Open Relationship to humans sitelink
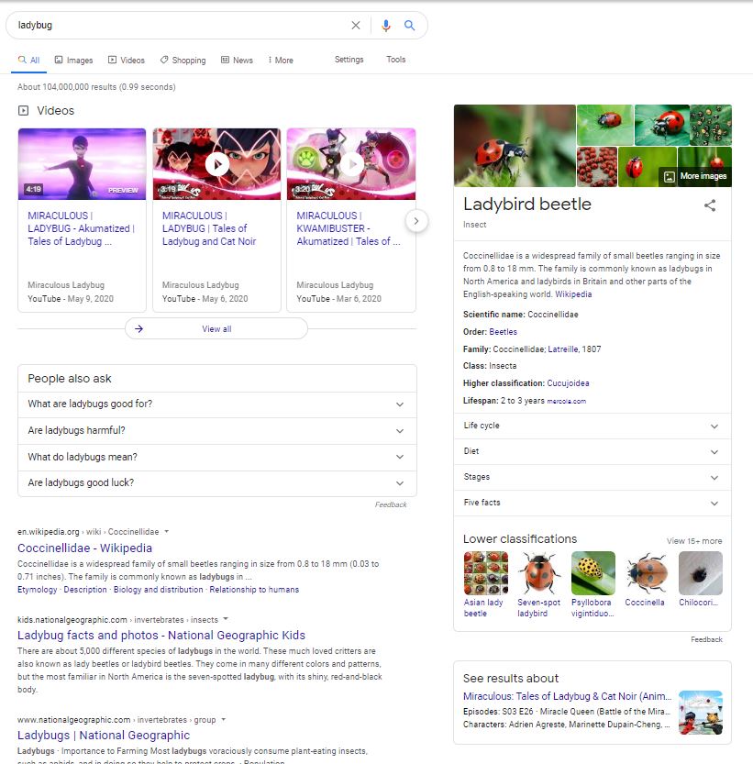 click(x=254, y=590)
